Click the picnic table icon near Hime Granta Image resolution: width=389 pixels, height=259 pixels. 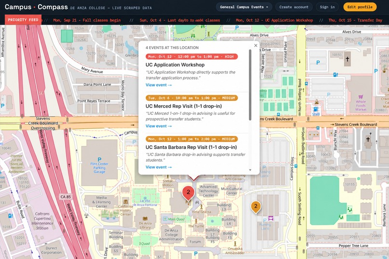point(197,202)
